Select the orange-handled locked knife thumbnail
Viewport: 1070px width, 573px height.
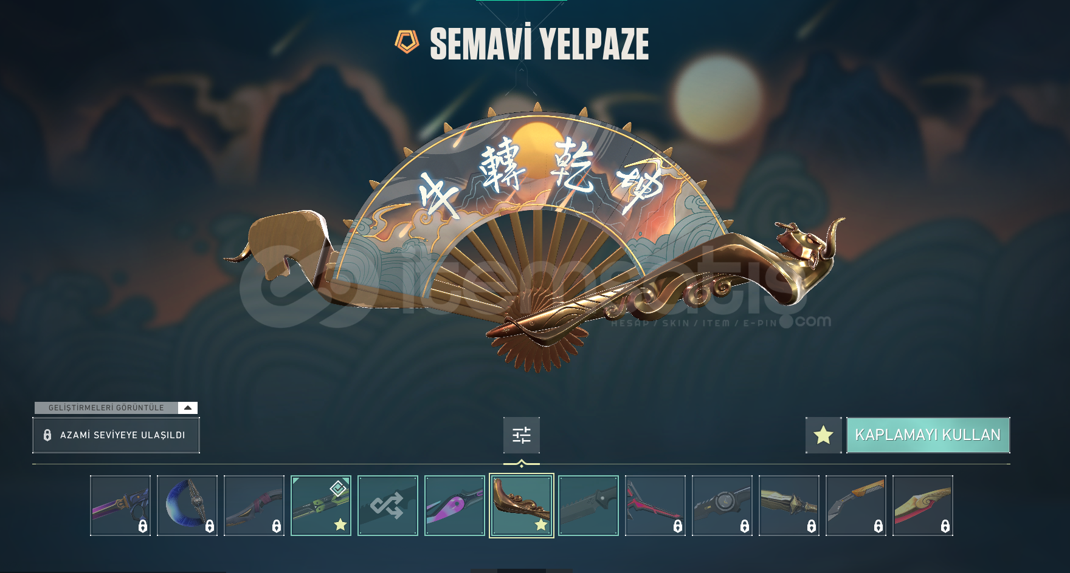coord(856,506)
